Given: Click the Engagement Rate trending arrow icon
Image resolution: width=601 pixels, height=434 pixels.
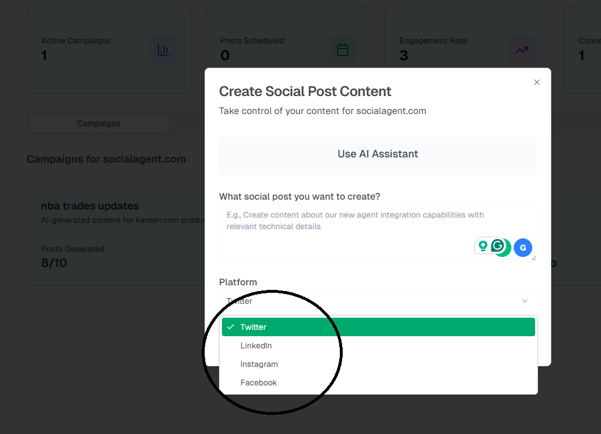Looking at the screenshot, I should [522, 50].
